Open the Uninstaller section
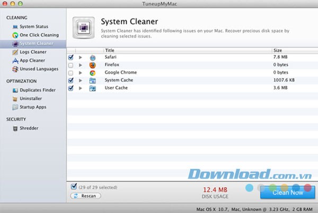318x213 pixels. pos(31,99)
